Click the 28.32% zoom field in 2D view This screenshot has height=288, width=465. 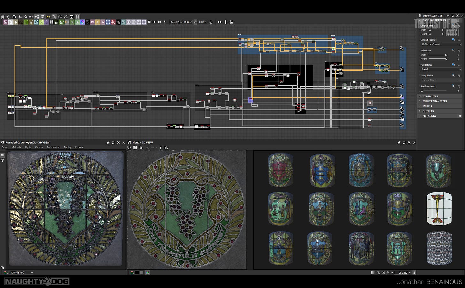click(x=401, y=273)
